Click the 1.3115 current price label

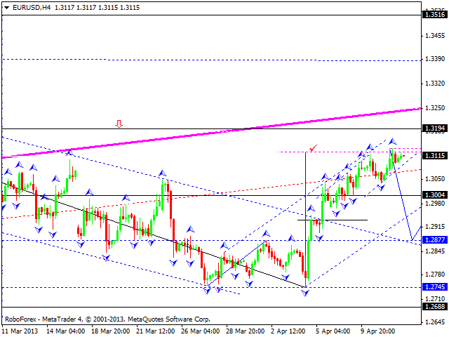[x=434, y=155]
